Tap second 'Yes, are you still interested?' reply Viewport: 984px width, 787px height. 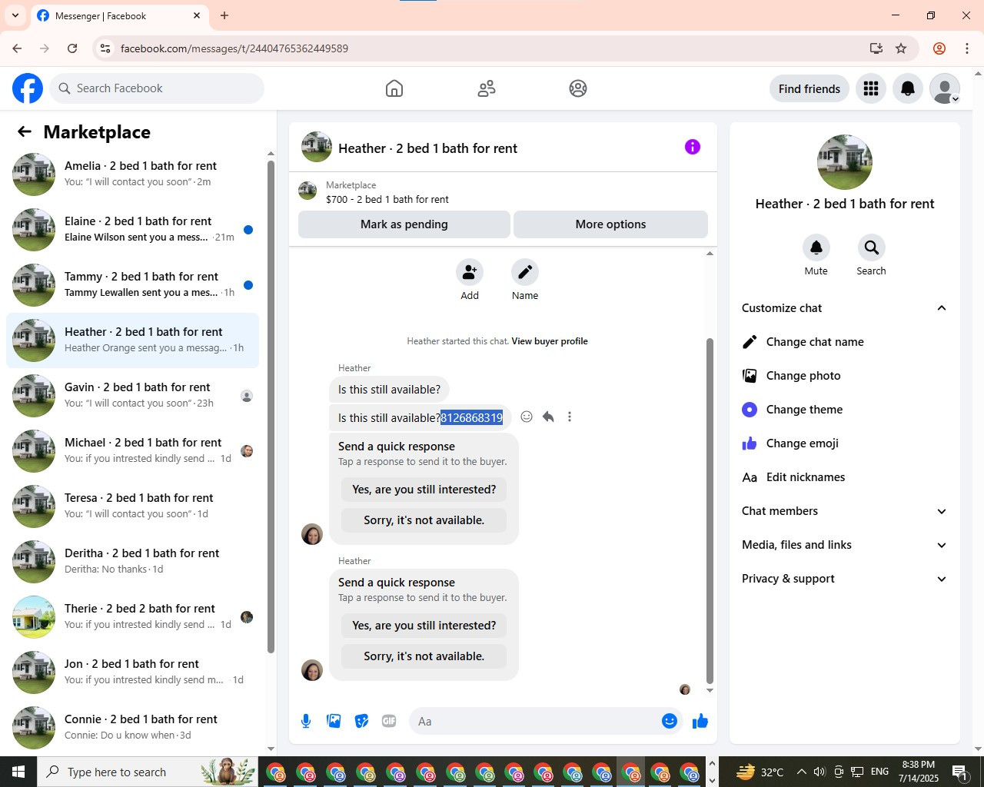[x=424, y=626]
